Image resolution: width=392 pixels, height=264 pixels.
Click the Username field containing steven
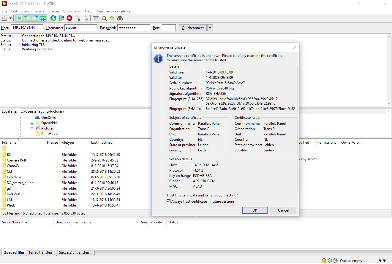(x=80, y=28)
